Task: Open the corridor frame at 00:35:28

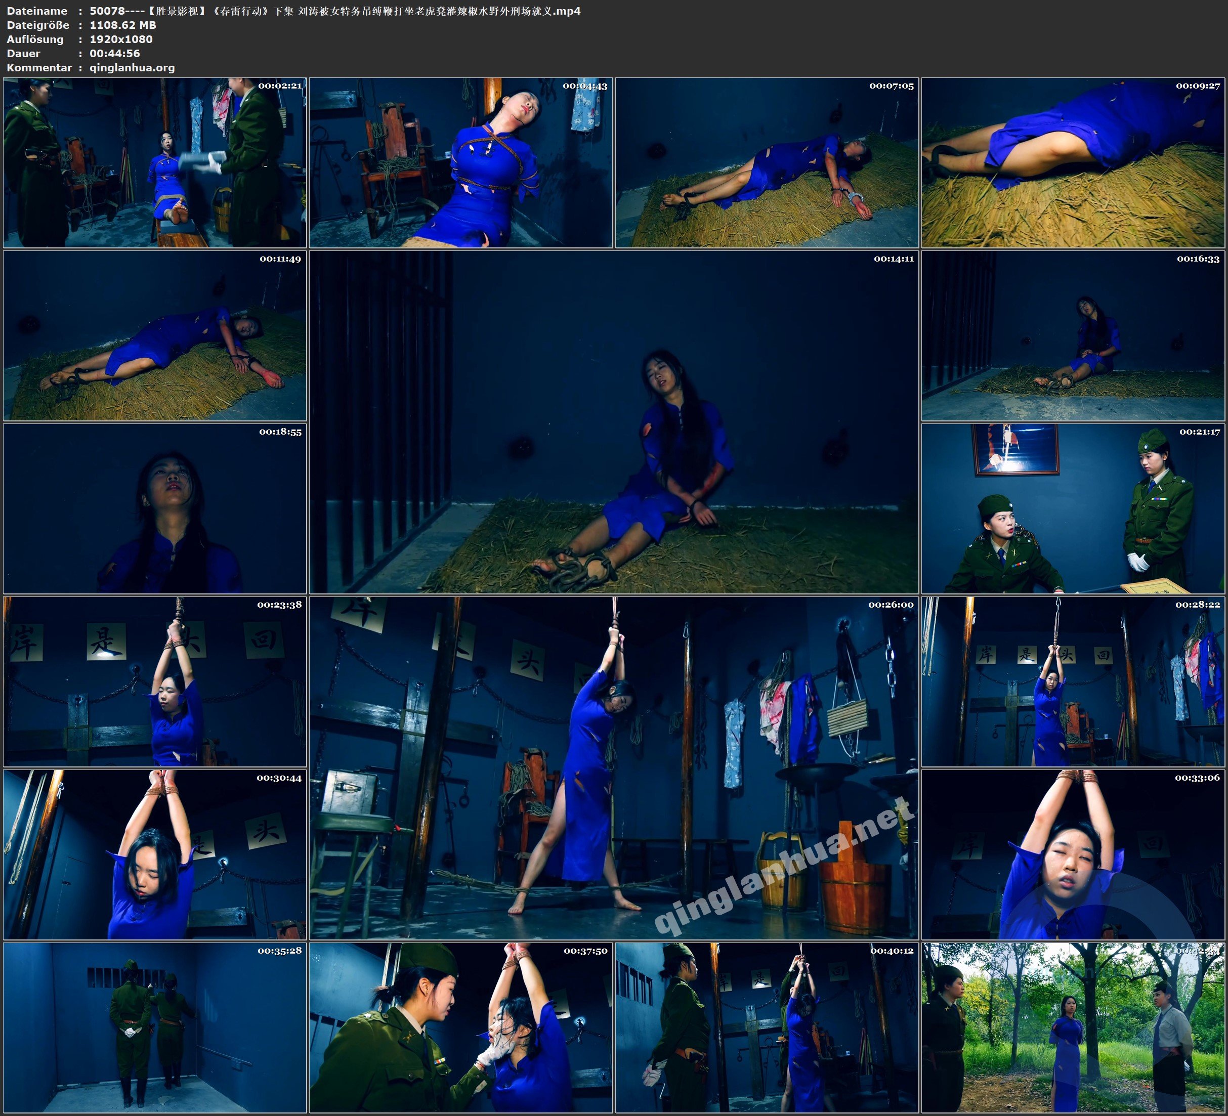Action: [x=155, y=1027]
